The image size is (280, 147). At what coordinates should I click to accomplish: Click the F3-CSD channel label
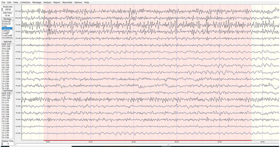pos(18,25)
